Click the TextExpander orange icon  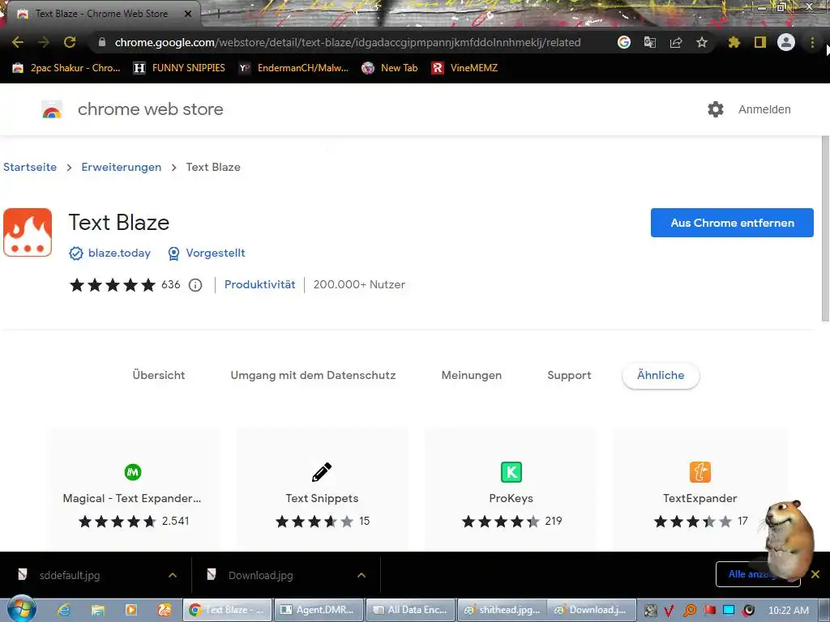point(700,472)
